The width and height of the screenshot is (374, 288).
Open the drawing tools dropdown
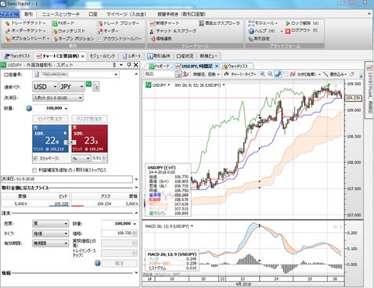click(336, 74)
